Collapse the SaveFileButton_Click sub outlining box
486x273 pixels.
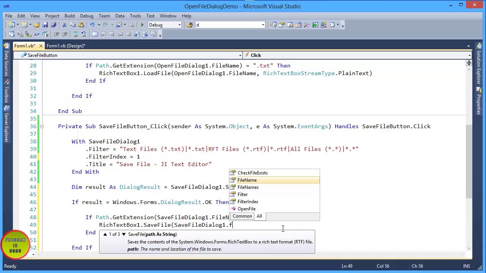point(42,126)
